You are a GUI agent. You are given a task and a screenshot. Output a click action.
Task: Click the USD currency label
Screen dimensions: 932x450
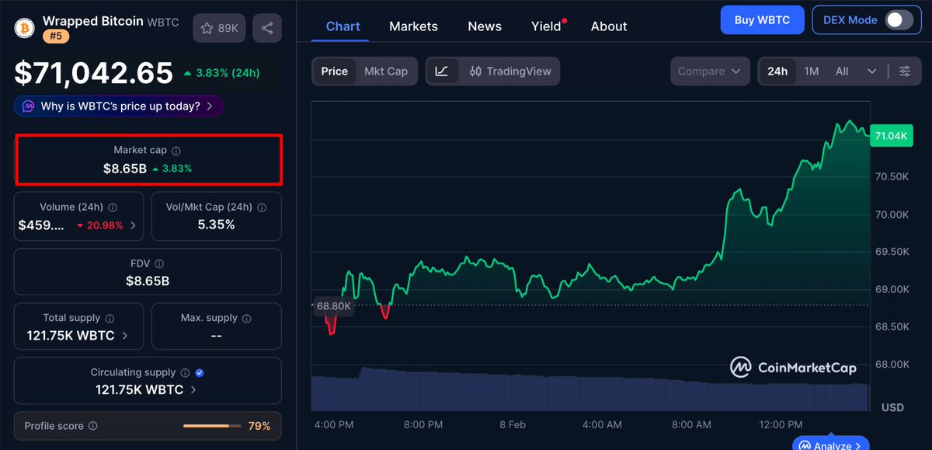pyautogui.click(x=892, y=407)
